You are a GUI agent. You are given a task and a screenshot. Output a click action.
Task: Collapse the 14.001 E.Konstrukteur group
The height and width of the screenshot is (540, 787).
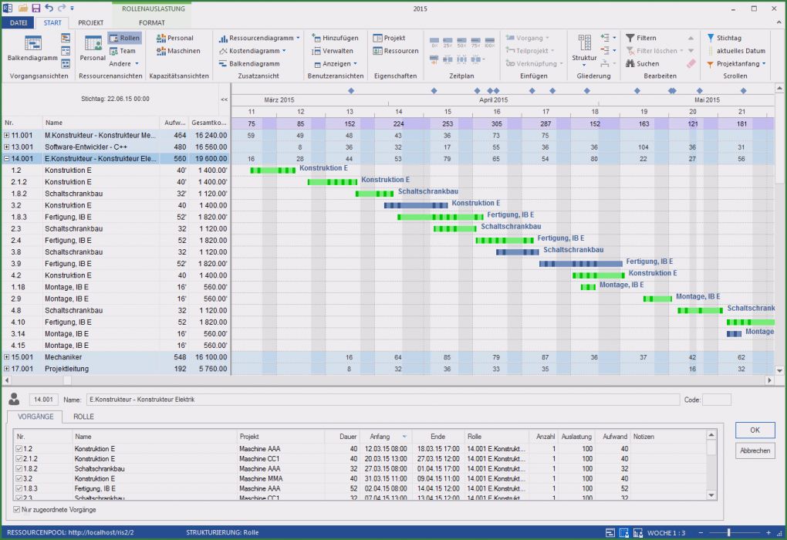click(7, 158)
